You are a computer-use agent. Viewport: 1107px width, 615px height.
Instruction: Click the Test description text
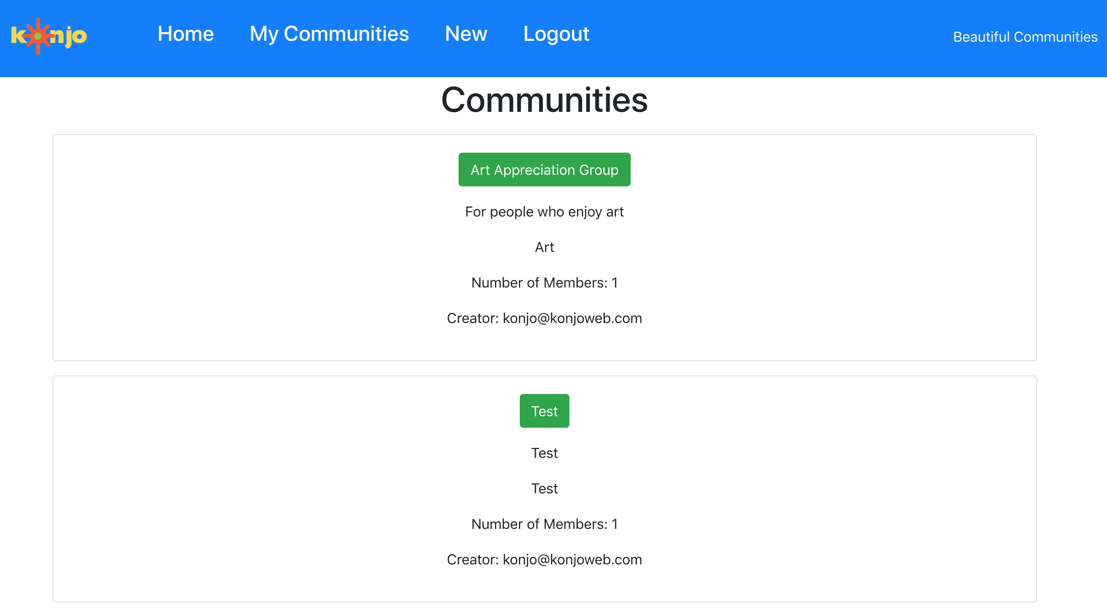point(545,453)
